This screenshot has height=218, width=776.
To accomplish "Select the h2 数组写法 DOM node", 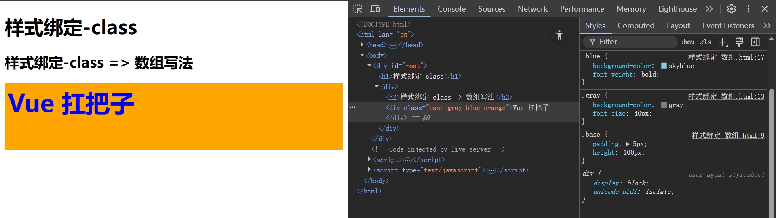I will pyautogui.click(x=449, y=97).
